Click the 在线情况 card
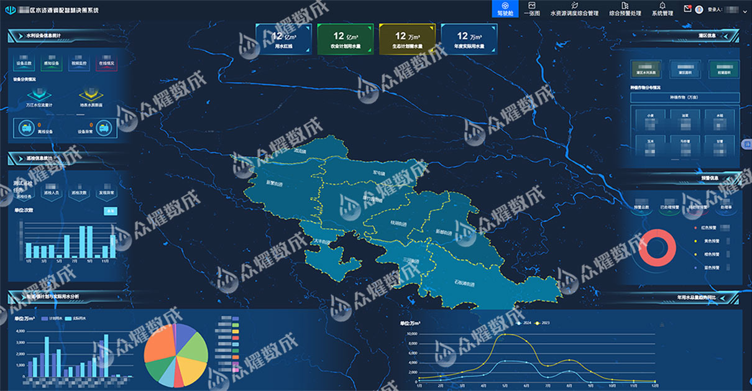Viewport: 752px width, 391px height. pyautogui.click(x=106, y=63)
